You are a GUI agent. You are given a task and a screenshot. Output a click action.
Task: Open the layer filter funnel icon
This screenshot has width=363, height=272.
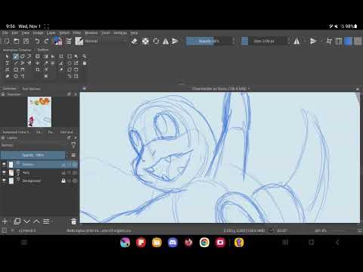point(73,145)
